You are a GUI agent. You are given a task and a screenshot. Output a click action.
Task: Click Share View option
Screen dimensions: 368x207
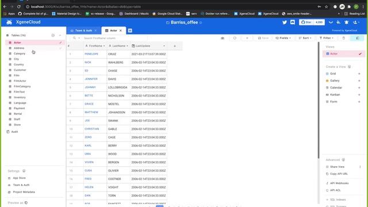point(338,167)
